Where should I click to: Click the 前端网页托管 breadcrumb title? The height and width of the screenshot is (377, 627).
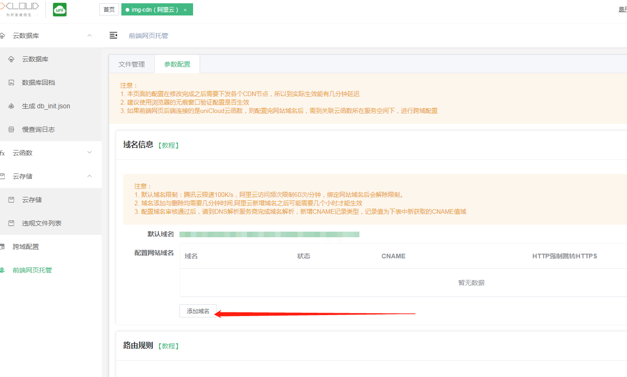tap(149, 36)
